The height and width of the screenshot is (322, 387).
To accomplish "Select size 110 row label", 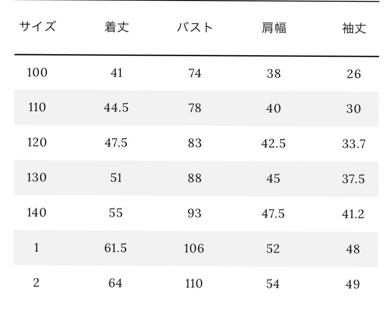I will click(x=37, y=107).
